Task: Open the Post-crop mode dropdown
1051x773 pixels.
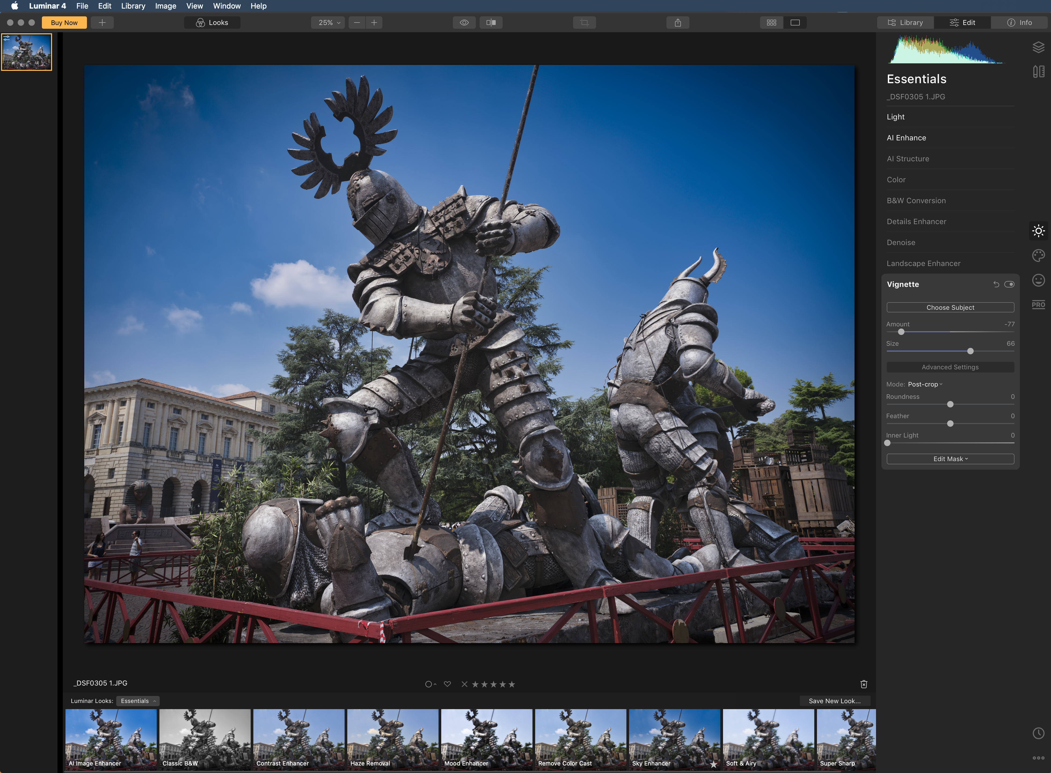Action: click(925, 384)
